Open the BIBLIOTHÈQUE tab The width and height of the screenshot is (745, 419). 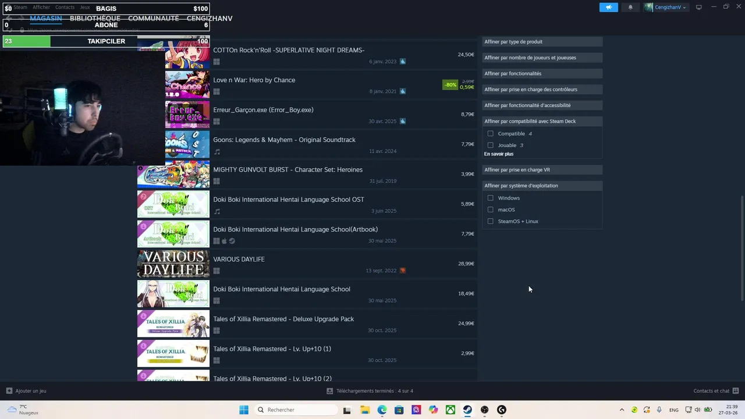coord(95,19)
